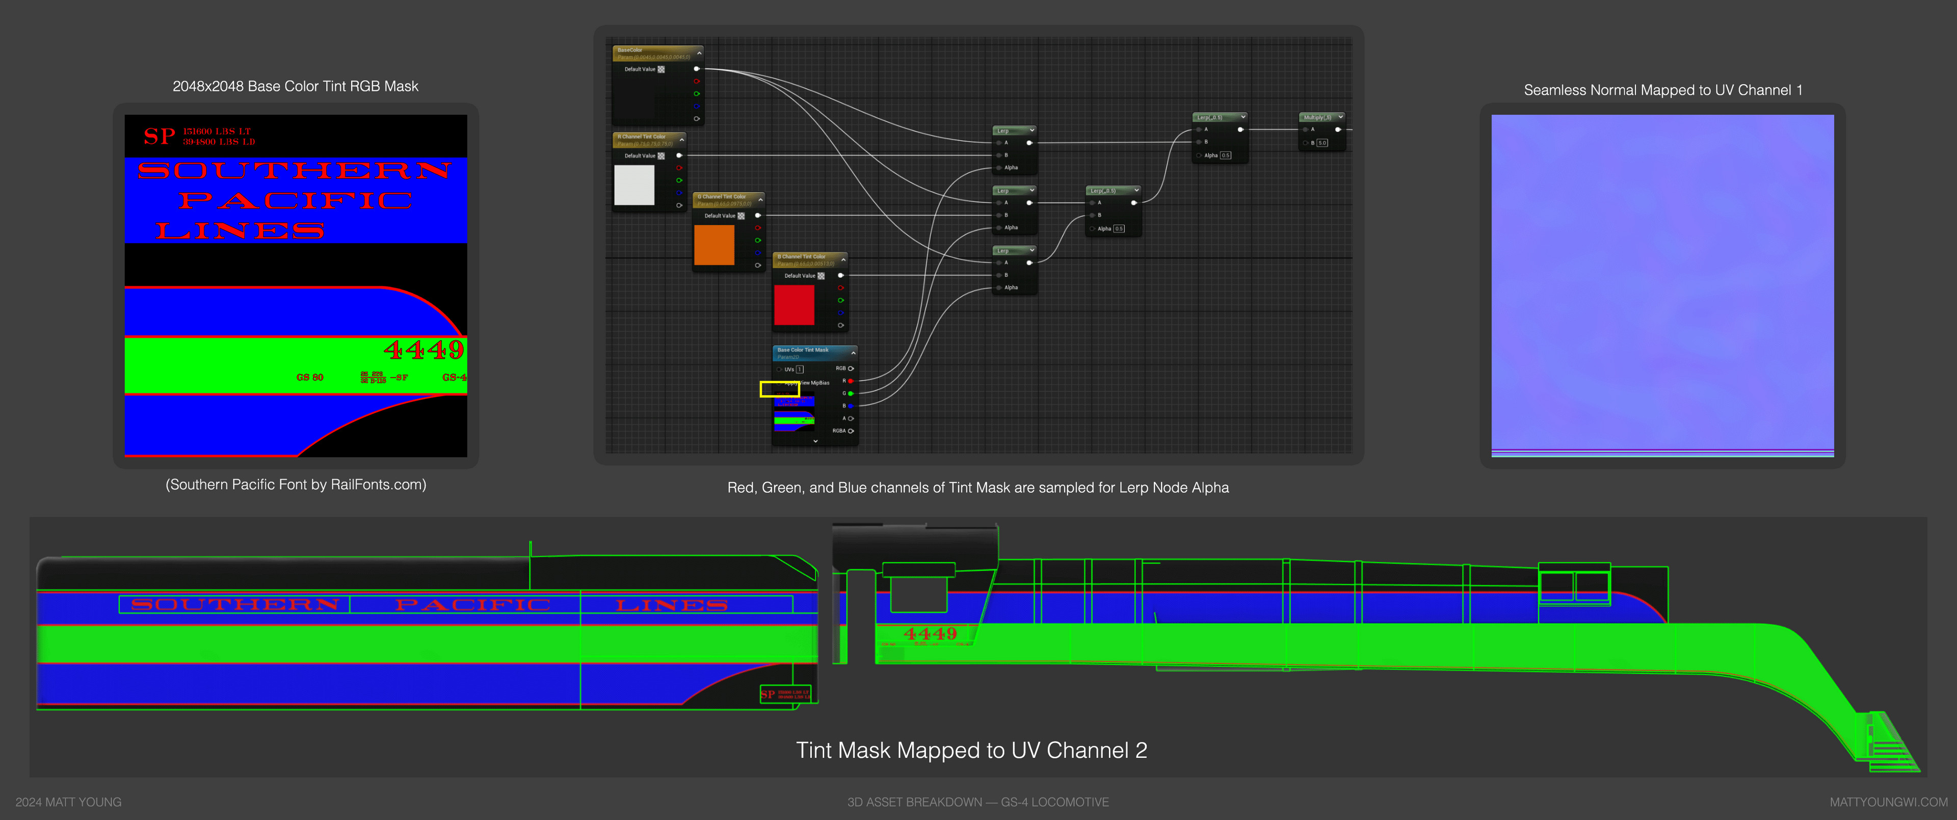Click '2048x2048 Base Color Tint RGB Mask' title

pyautogui.click(x=296, y=87)
